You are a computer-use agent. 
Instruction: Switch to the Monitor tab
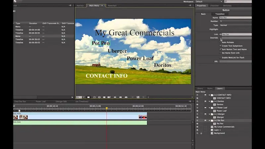tap(80, 6)
